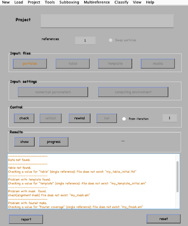Click the log output scrollbar
The height and width of the screenshot is (226, 188).
pyautogui.click(x=178, y=177)
